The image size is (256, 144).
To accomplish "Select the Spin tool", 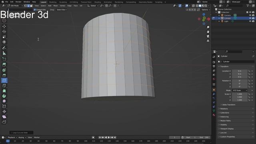I will [4, 96].
